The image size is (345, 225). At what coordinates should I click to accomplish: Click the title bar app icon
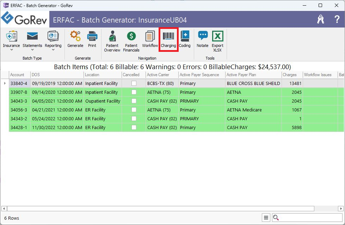point(6,5)
